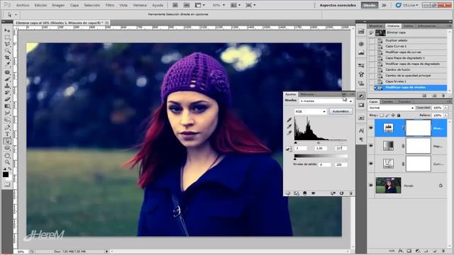
Task: Toggle lock position
Action: pyautogui.click(x=393, y=115)
